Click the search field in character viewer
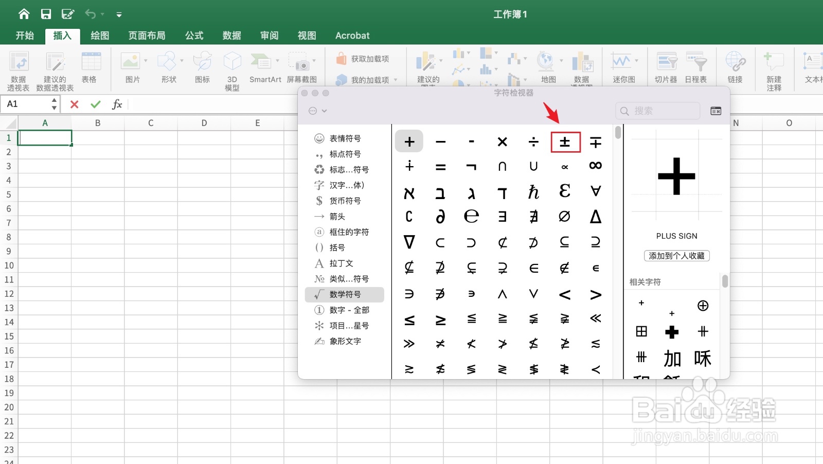Viewport: 823px width, 464px height. click(658, 111)
